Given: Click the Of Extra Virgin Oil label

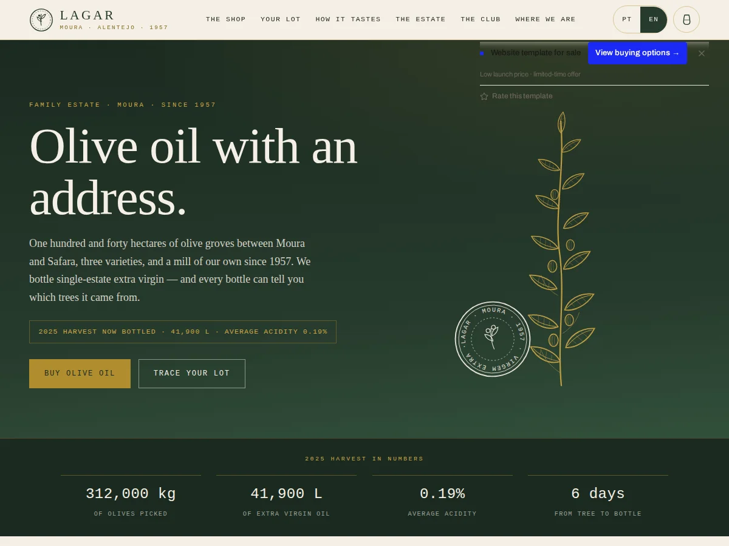Looking at the screenshot, I should pos(286,514).
